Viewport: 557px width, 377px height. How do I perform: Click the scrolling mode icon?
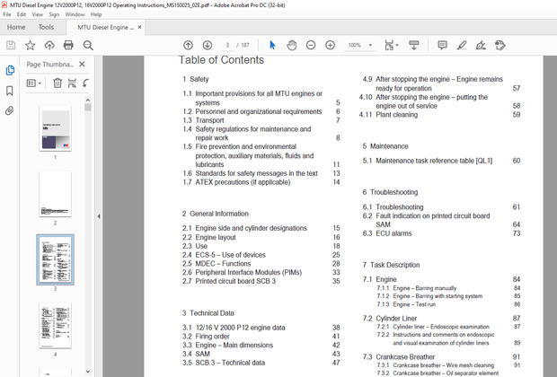coord(414,45)
